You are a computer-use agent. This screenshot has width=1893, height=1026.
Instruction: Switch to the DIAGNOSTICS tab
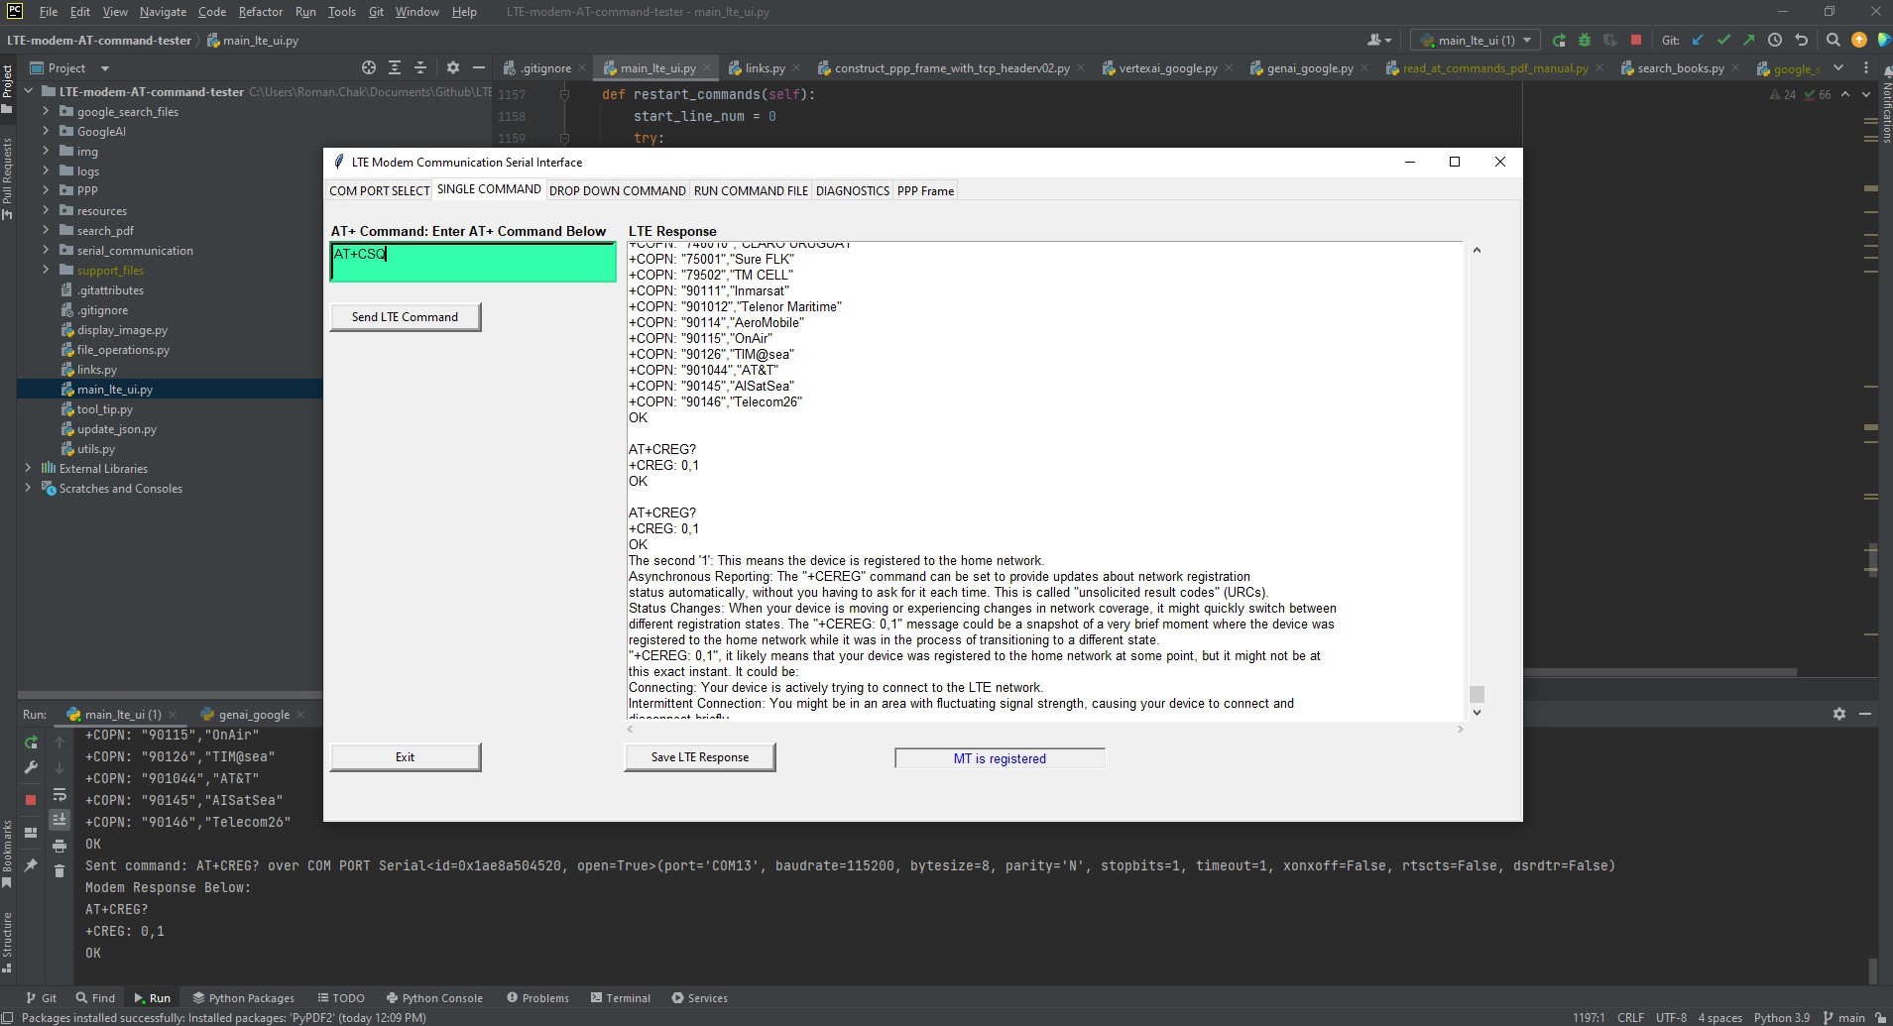[853, 190]
